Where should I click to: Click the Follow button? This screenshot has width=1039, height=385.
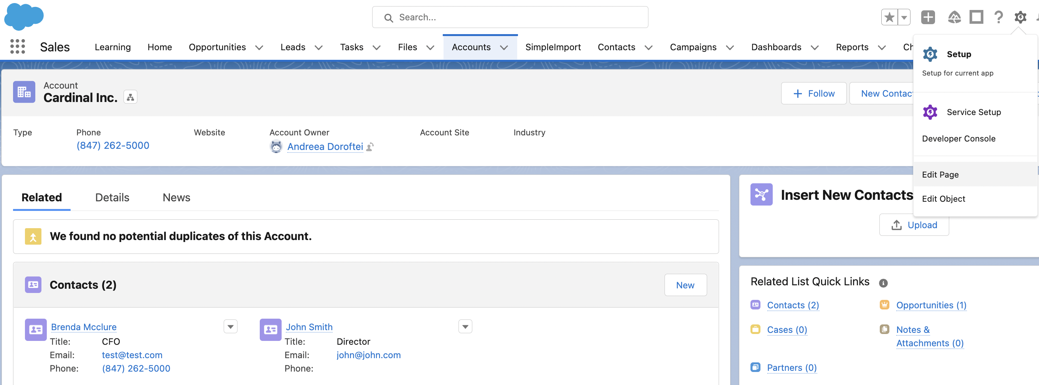813,94
